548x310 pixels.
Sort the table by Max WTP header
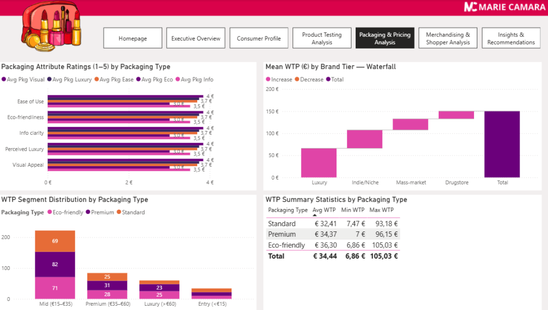coord(381,210)
